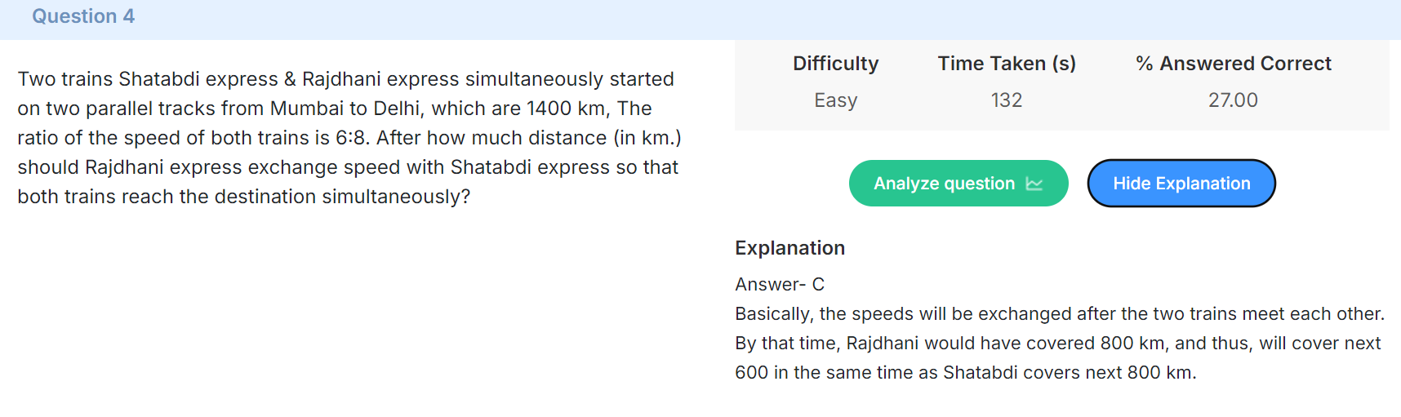Click the Answer- C text
This screenshot has height=417, width=1401.
coord(780,284)
